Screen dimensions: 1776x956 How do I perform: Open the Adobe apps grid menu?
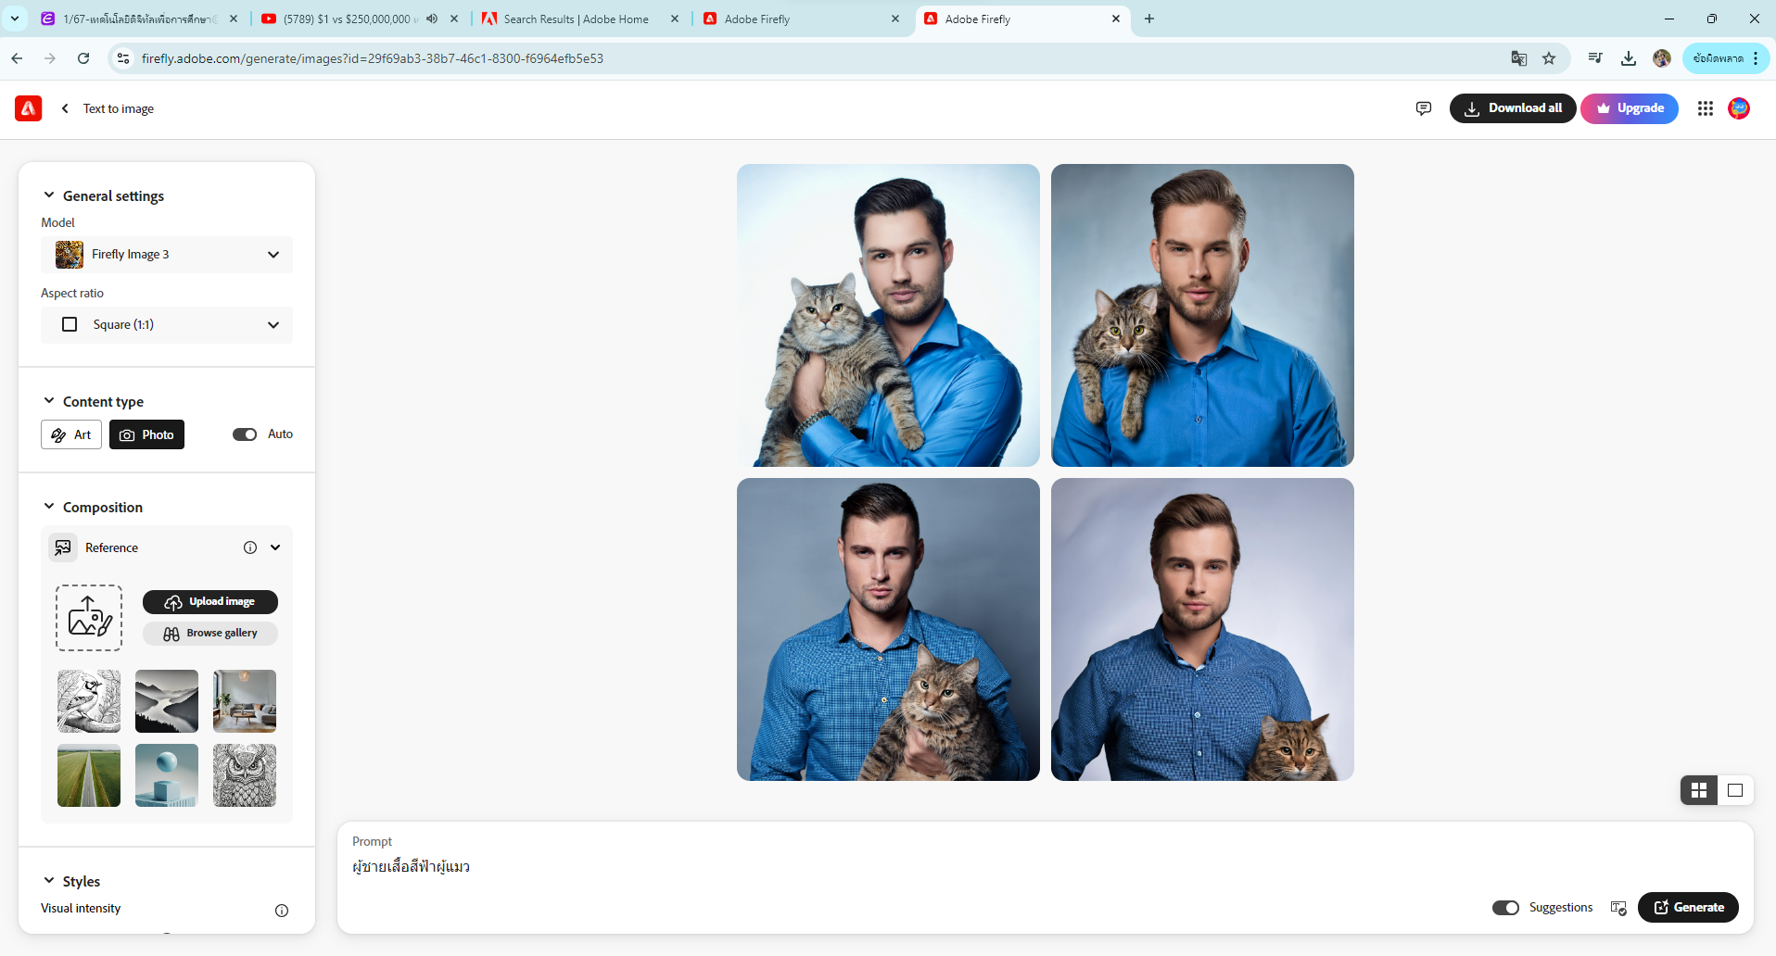(1705, 108)
